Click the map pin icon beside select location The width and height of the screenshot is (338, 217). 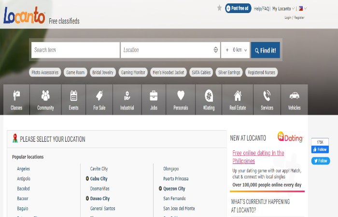click(x=15, y=138)
